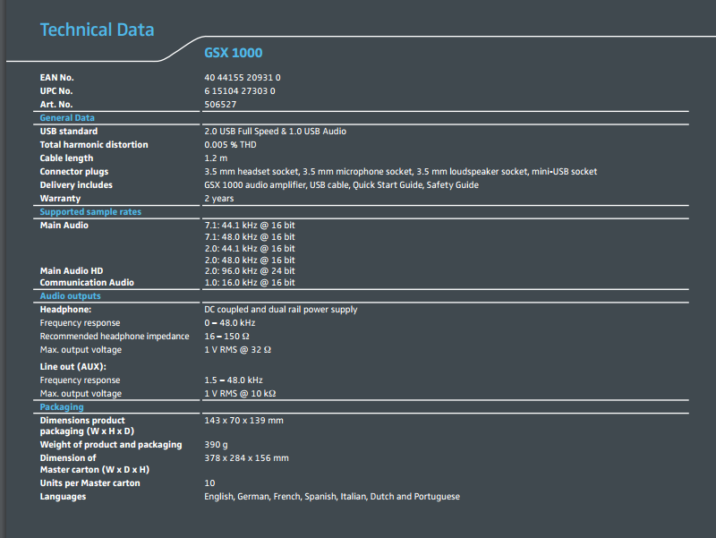Click the 'General Data' section header

[x=67, y=118]
